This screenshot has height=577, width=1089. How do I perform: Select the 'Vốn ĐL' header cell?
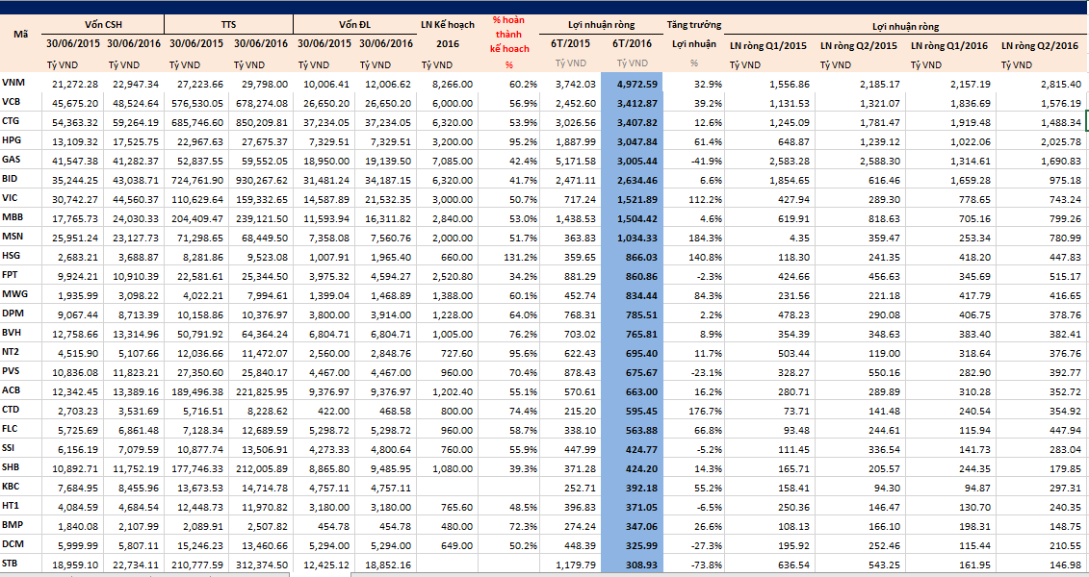click(354, 24)
